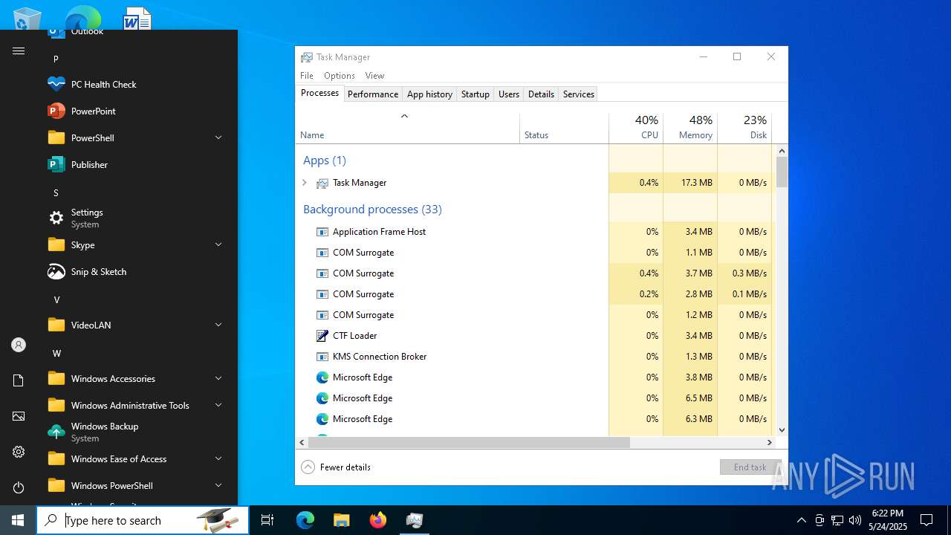This screenshot has width=951, height=535.
Task: Switch to the Performance tab
Action: point(373,94)
